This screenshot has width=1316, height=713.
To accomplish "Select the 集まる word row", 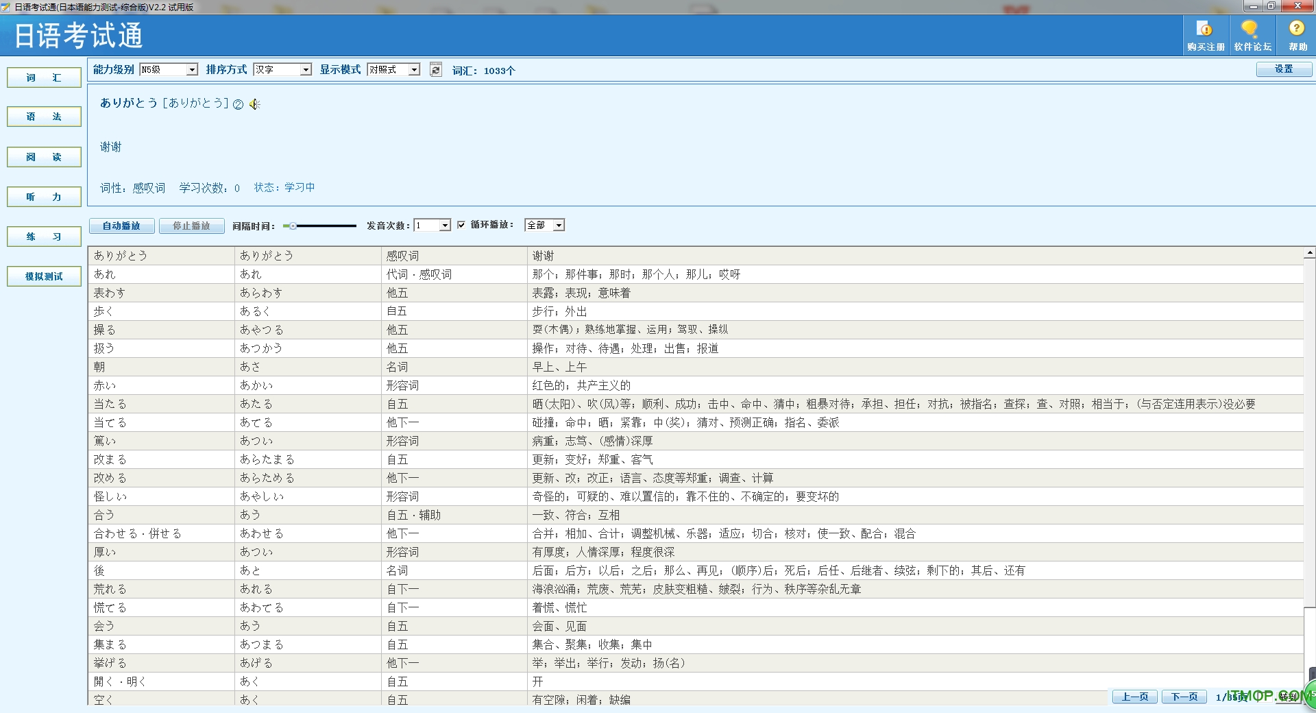I will point(696,644).
